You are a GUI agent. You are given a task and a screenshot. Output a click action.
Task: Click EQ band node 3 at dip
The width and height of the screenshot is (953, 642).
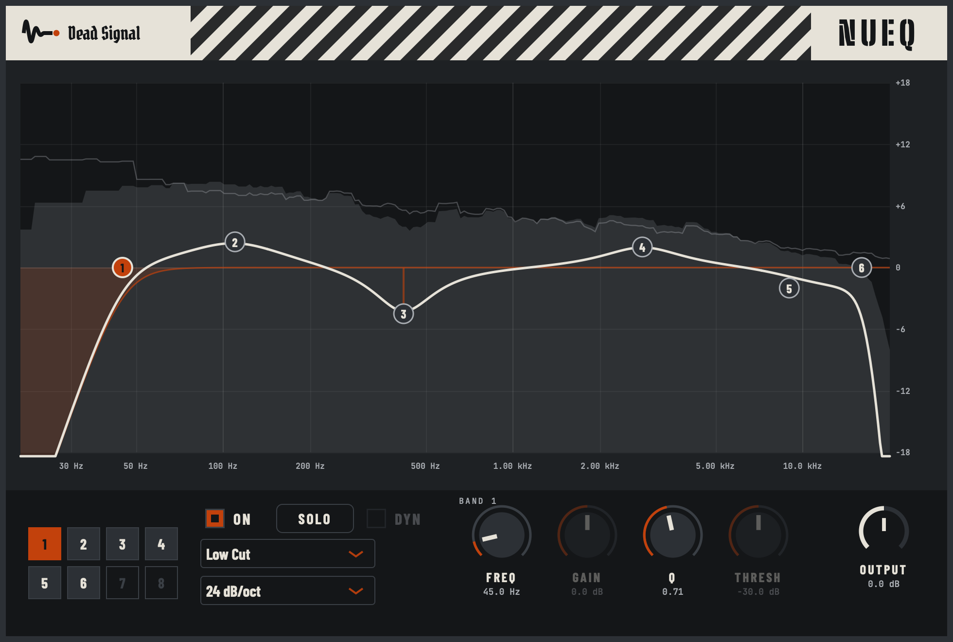point(404,314)
